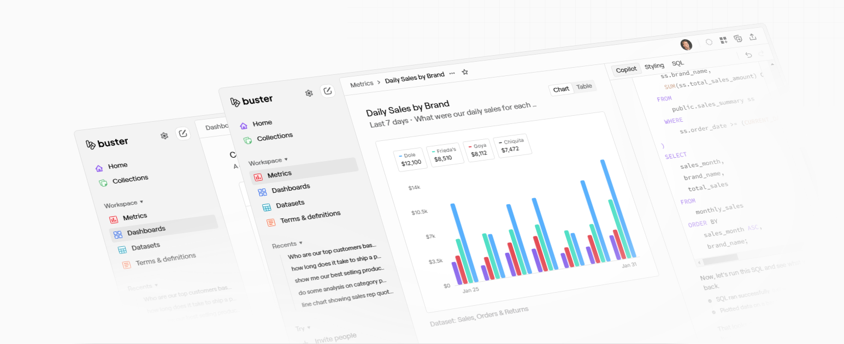Click 'Jan 25' axis label
The image size is (844, 344).
(470, 290)
